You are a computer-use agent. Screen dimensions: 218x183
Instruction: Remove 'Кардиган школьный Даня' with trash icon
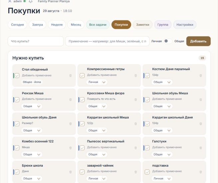(x=201, y=124)
